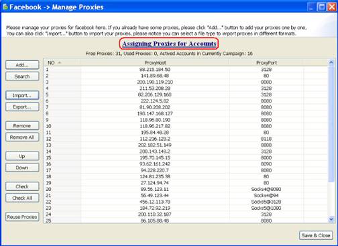Select proxy host 141.89.68.48

[155, 76]
